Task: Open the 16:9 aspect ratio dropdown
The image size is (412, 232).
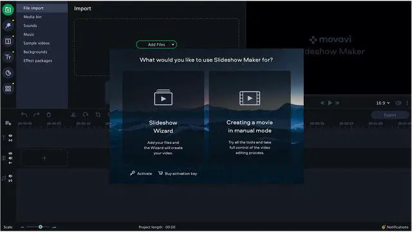Action: pos(383,103)
